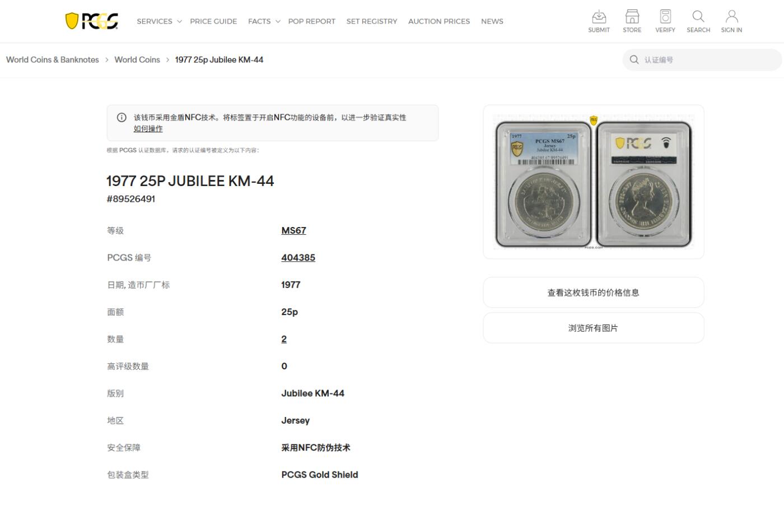Expand the Services dropdown chevron
The width and height of the screenshot is (784, 505).
coord(179,21)
